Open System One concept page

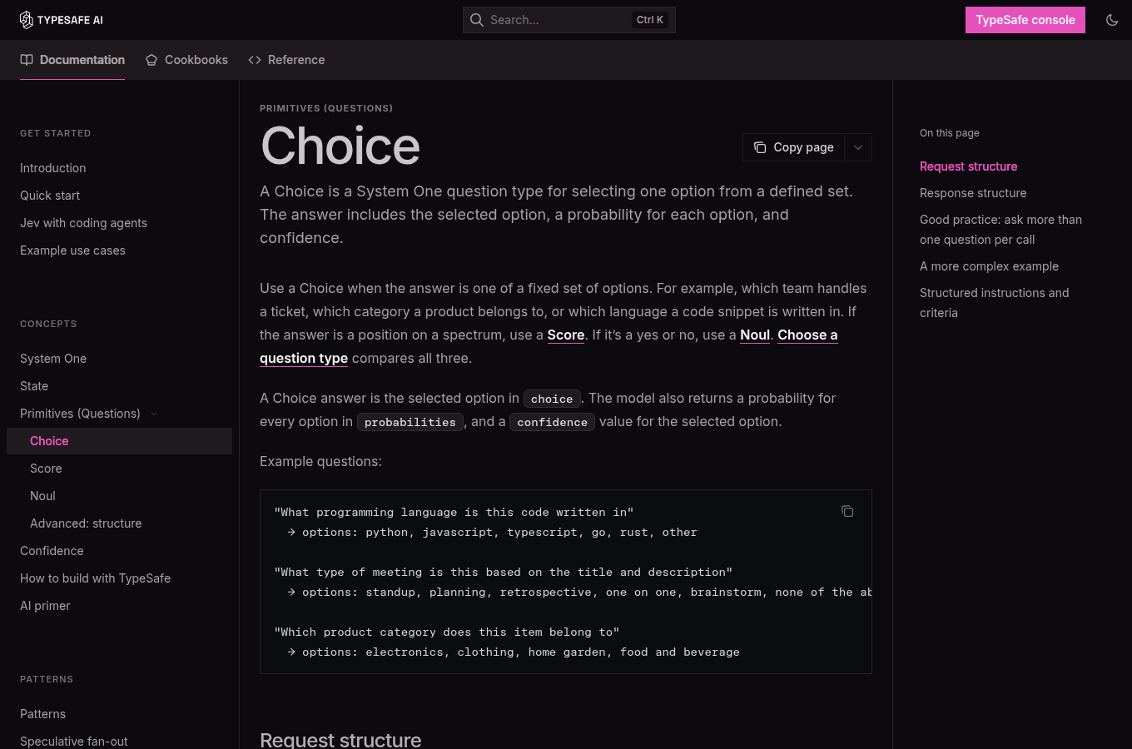coord(53,359)
